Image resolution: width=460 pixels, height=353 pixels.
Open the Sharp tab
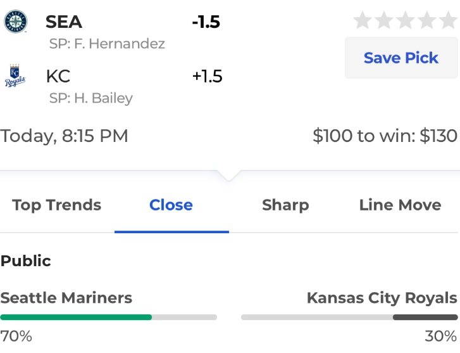click(285, 205)
